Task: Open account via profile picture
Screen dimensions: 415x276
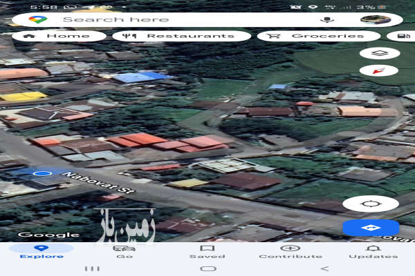Action: coord(376,19)
